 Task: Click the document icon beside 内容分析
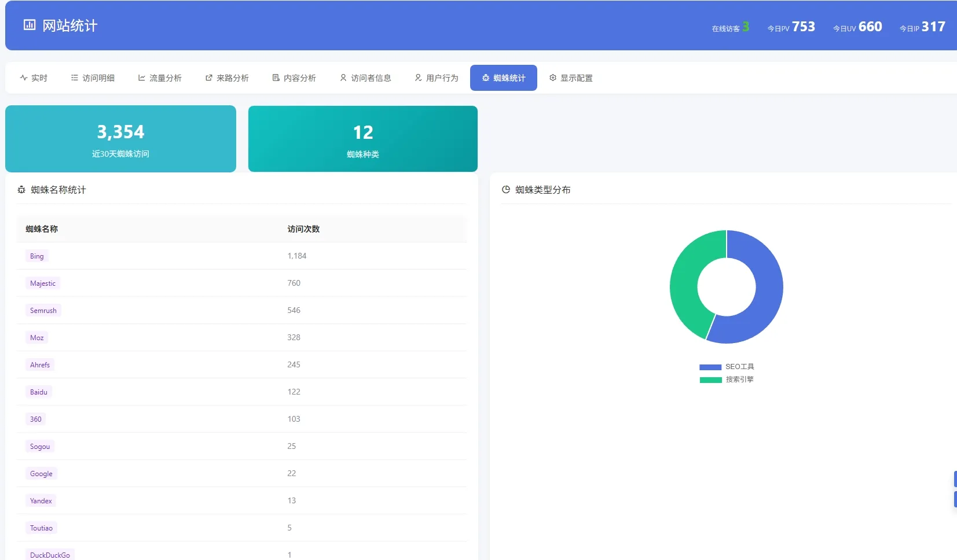pos(276,78)
